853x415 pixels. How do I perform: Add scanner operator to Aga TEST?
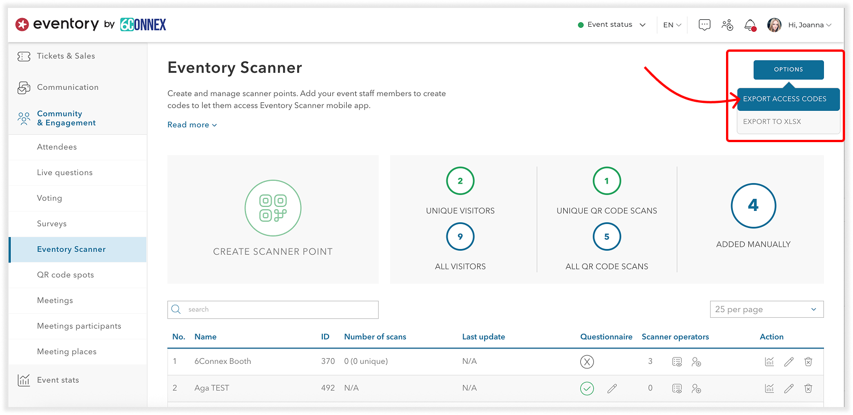coord(696,388)
